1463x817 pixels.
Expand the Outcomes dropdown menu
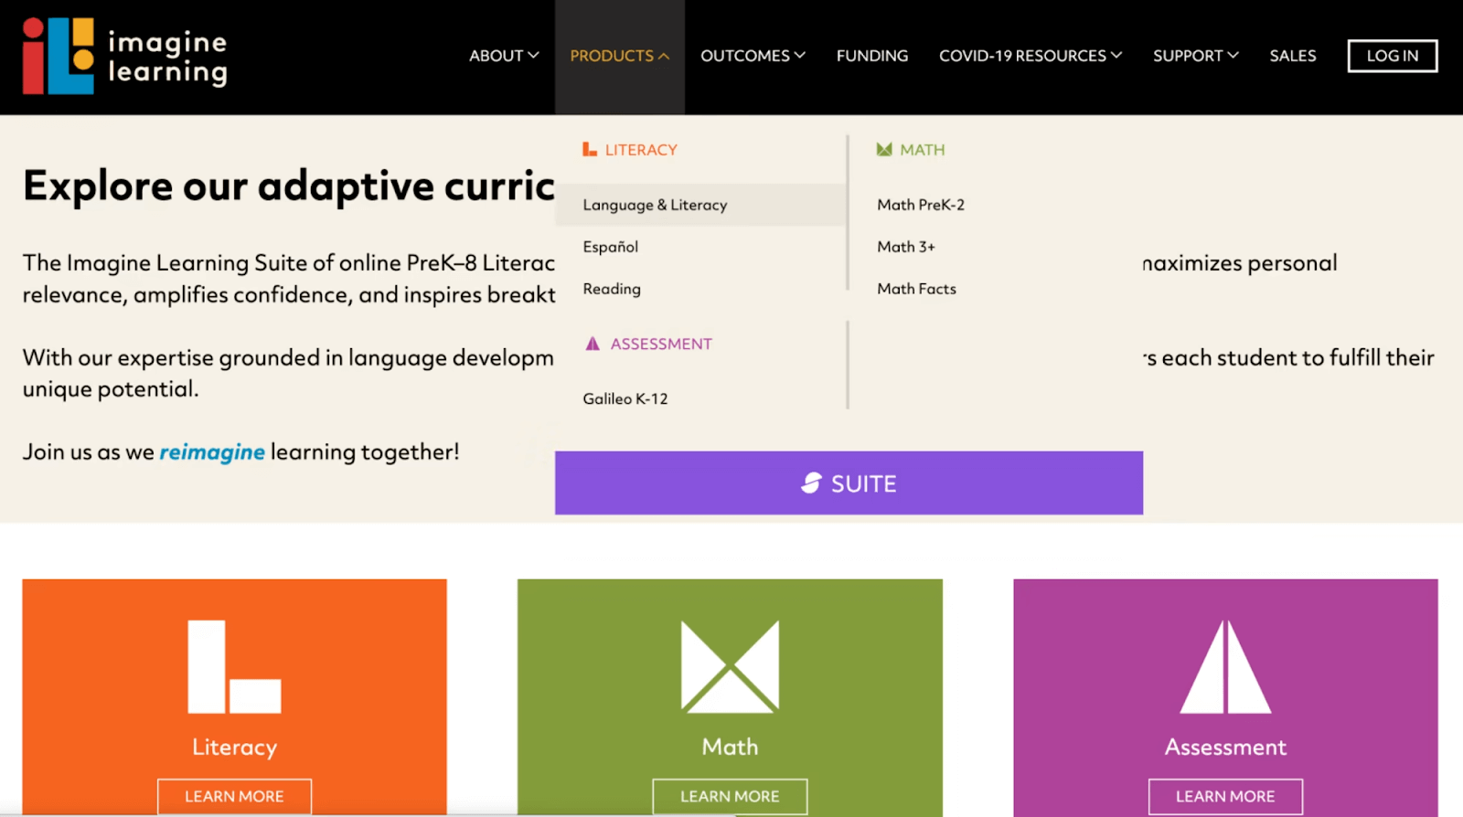pos(753,56)
